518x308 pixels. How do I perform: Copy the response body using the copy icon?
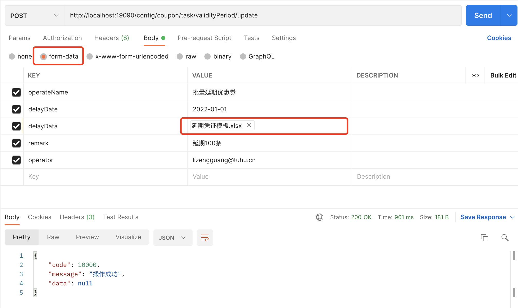(x=484, y=237)
